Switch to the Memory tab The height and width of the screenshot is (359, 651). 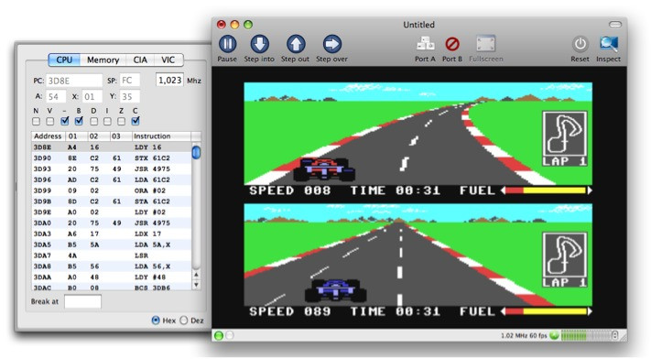click(x=103, y=60)
